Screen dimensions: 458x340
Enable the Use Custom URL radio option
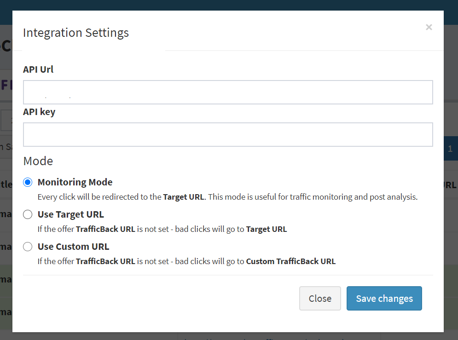click(28, 247)
